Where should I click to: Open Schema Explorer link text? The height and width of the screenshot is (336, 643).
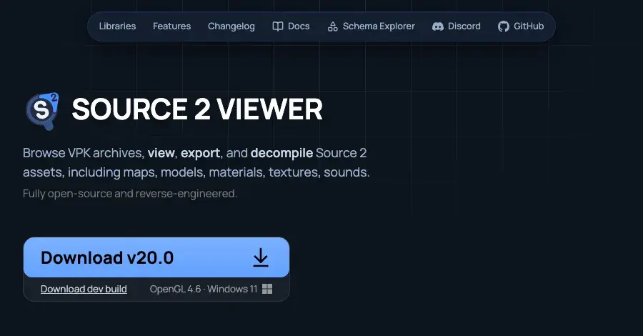coord(379,26)
